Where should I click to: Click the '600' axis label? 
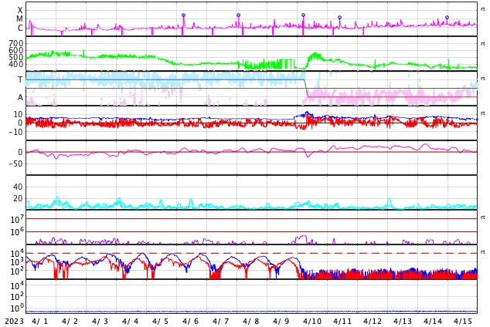16,50
